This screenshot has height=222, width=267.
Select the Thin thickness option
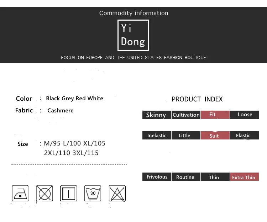pos(214,177)
